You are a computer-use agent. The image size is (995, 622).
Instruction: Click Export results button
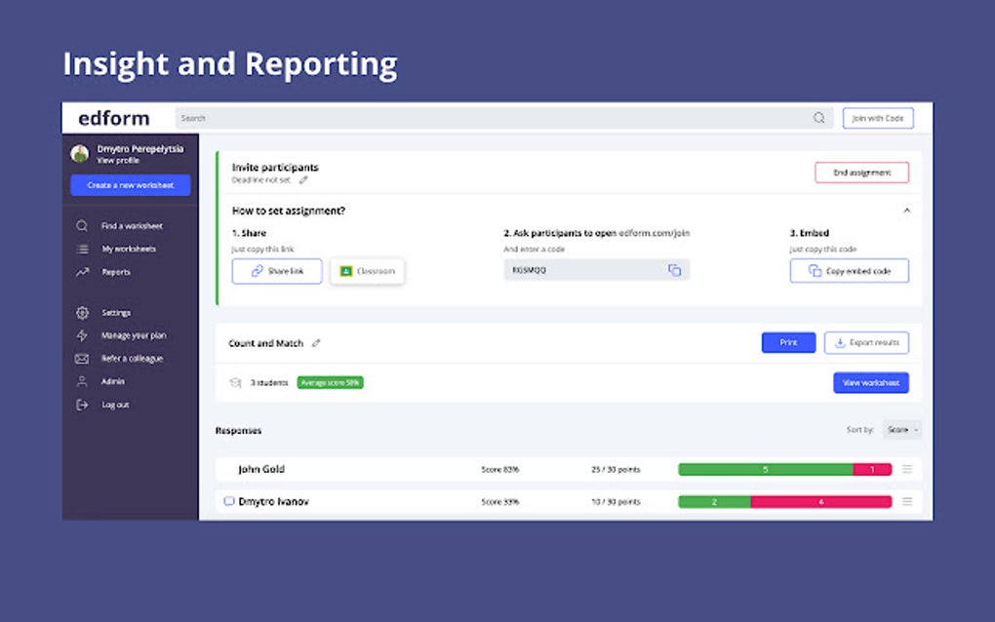[x=867, y=342]
